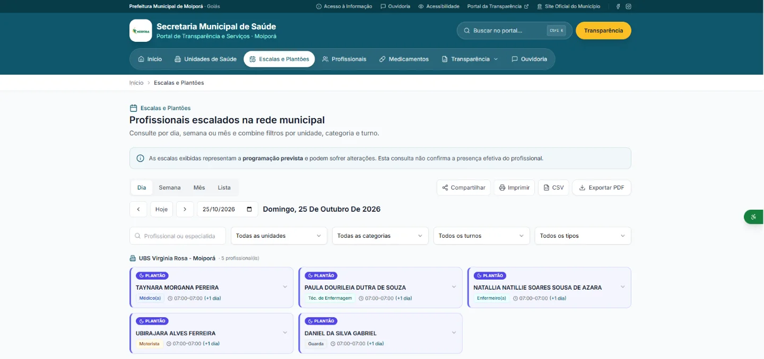Click the 25/10/2026 date field
The height and width of the screenshot is (359, 764).
(x=228, y=209)
